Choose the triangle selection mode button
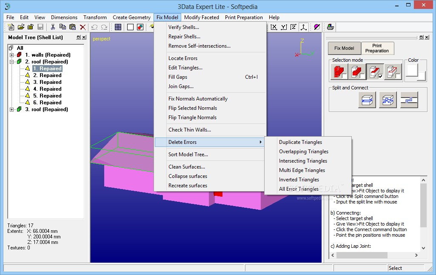This screenshot has height=275, width=436. point(393,72)
